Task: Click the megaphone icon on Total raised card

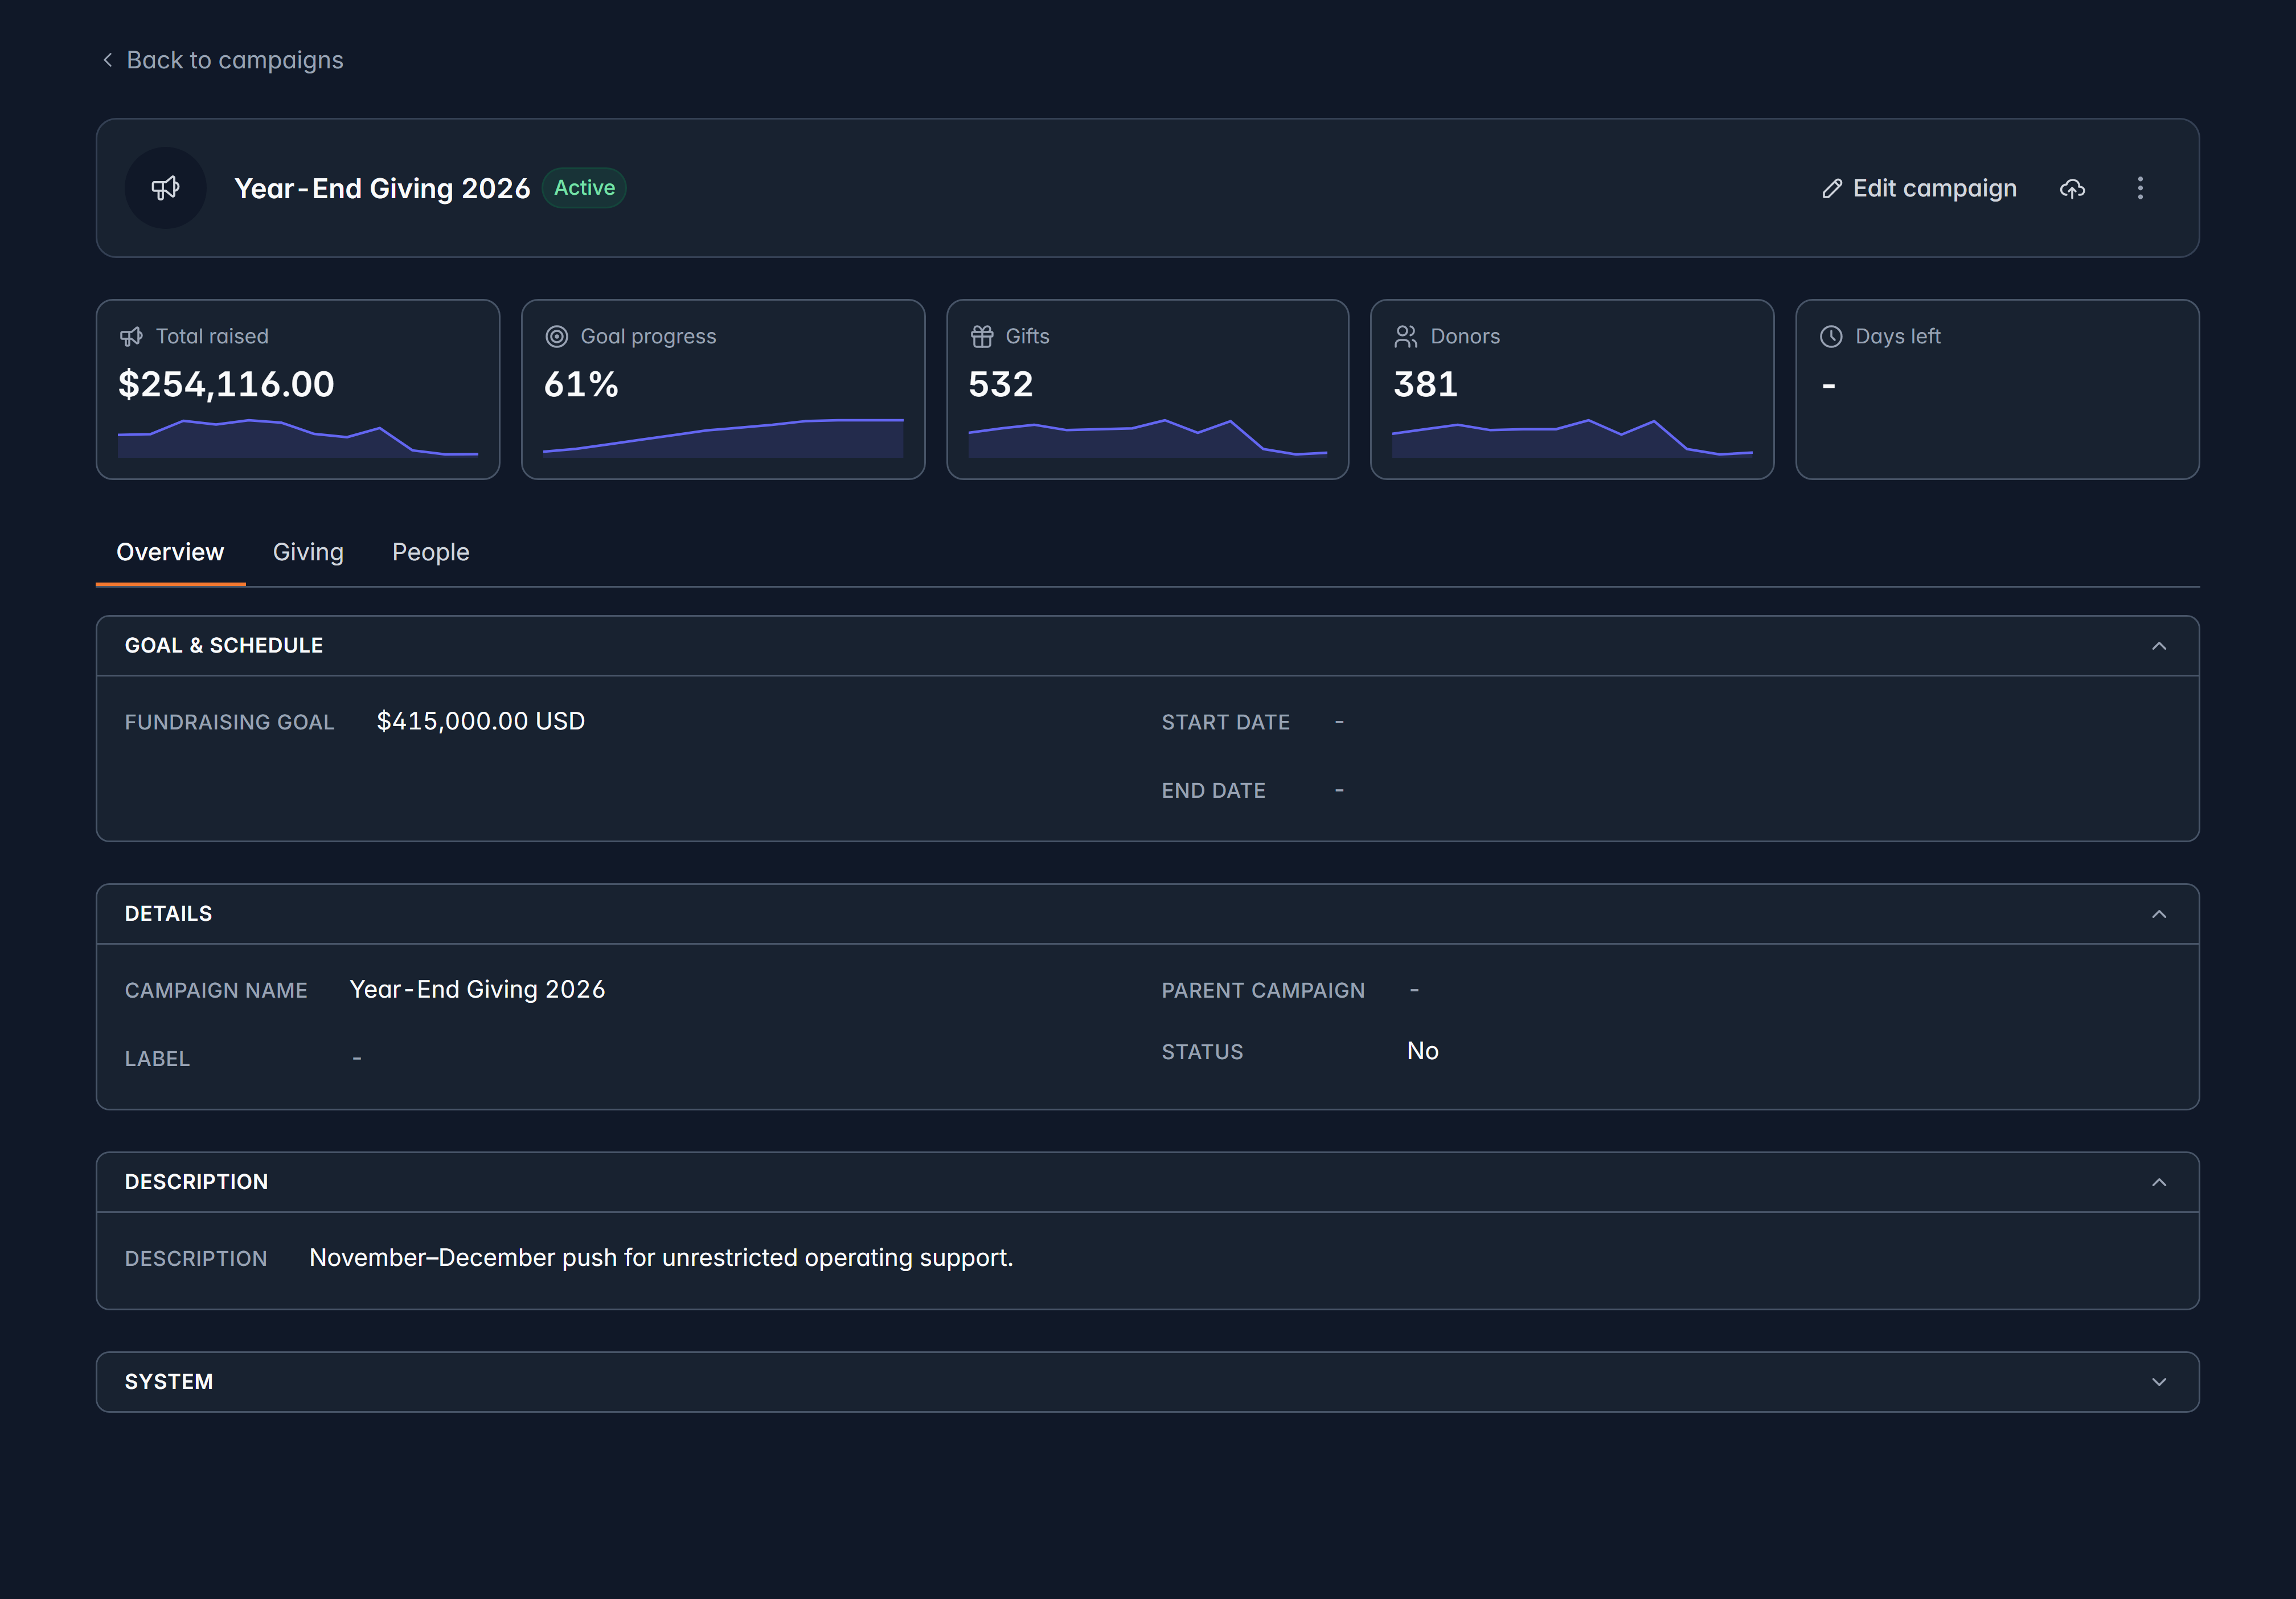Action: 131,337
